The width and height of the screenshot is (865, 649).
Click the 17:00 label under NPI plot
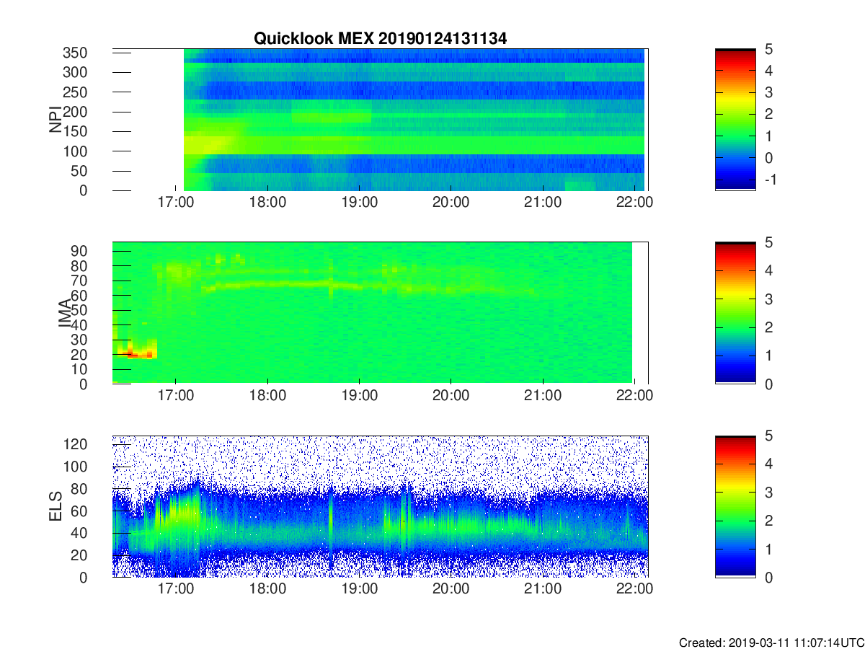pyautogui.click(x=176, y=203)
